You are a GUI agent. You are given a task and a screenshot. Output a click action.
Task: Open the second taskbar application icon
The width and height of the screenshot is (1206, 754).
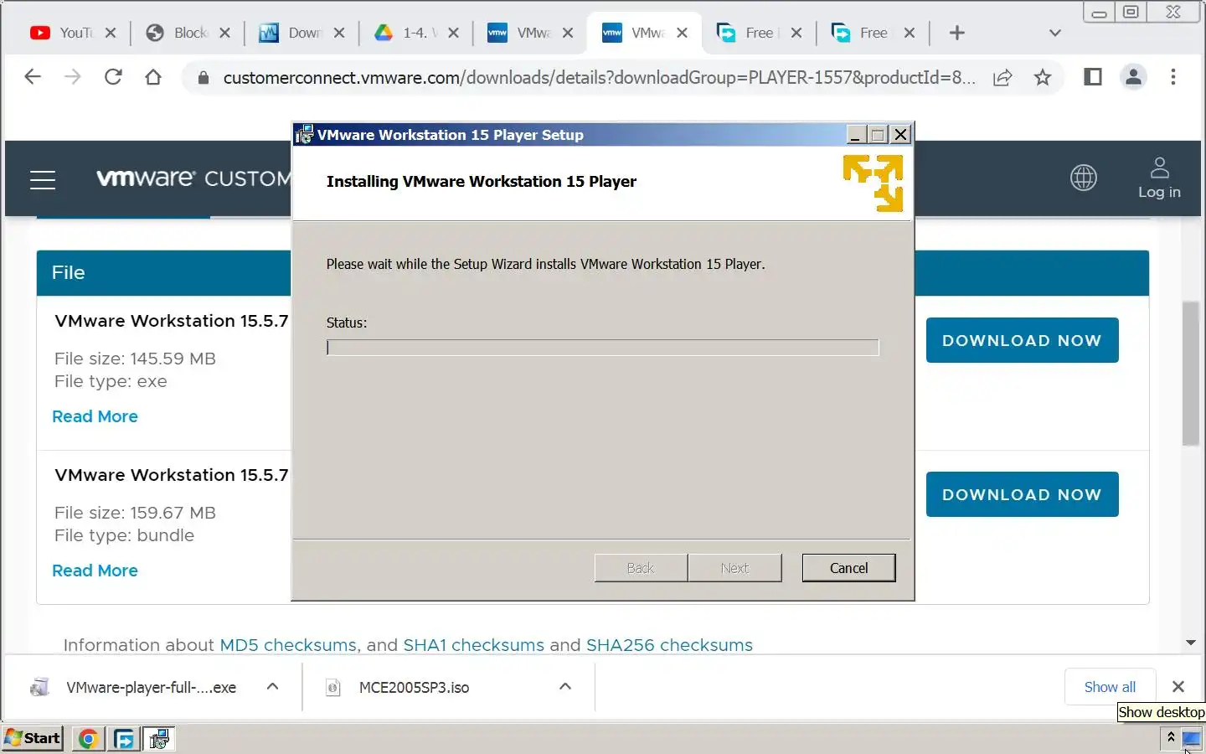[124, 739]
